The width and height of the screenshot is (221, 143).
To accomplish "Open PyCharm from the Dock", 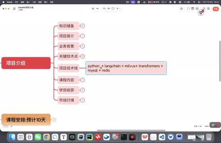I will click(89, 137).
